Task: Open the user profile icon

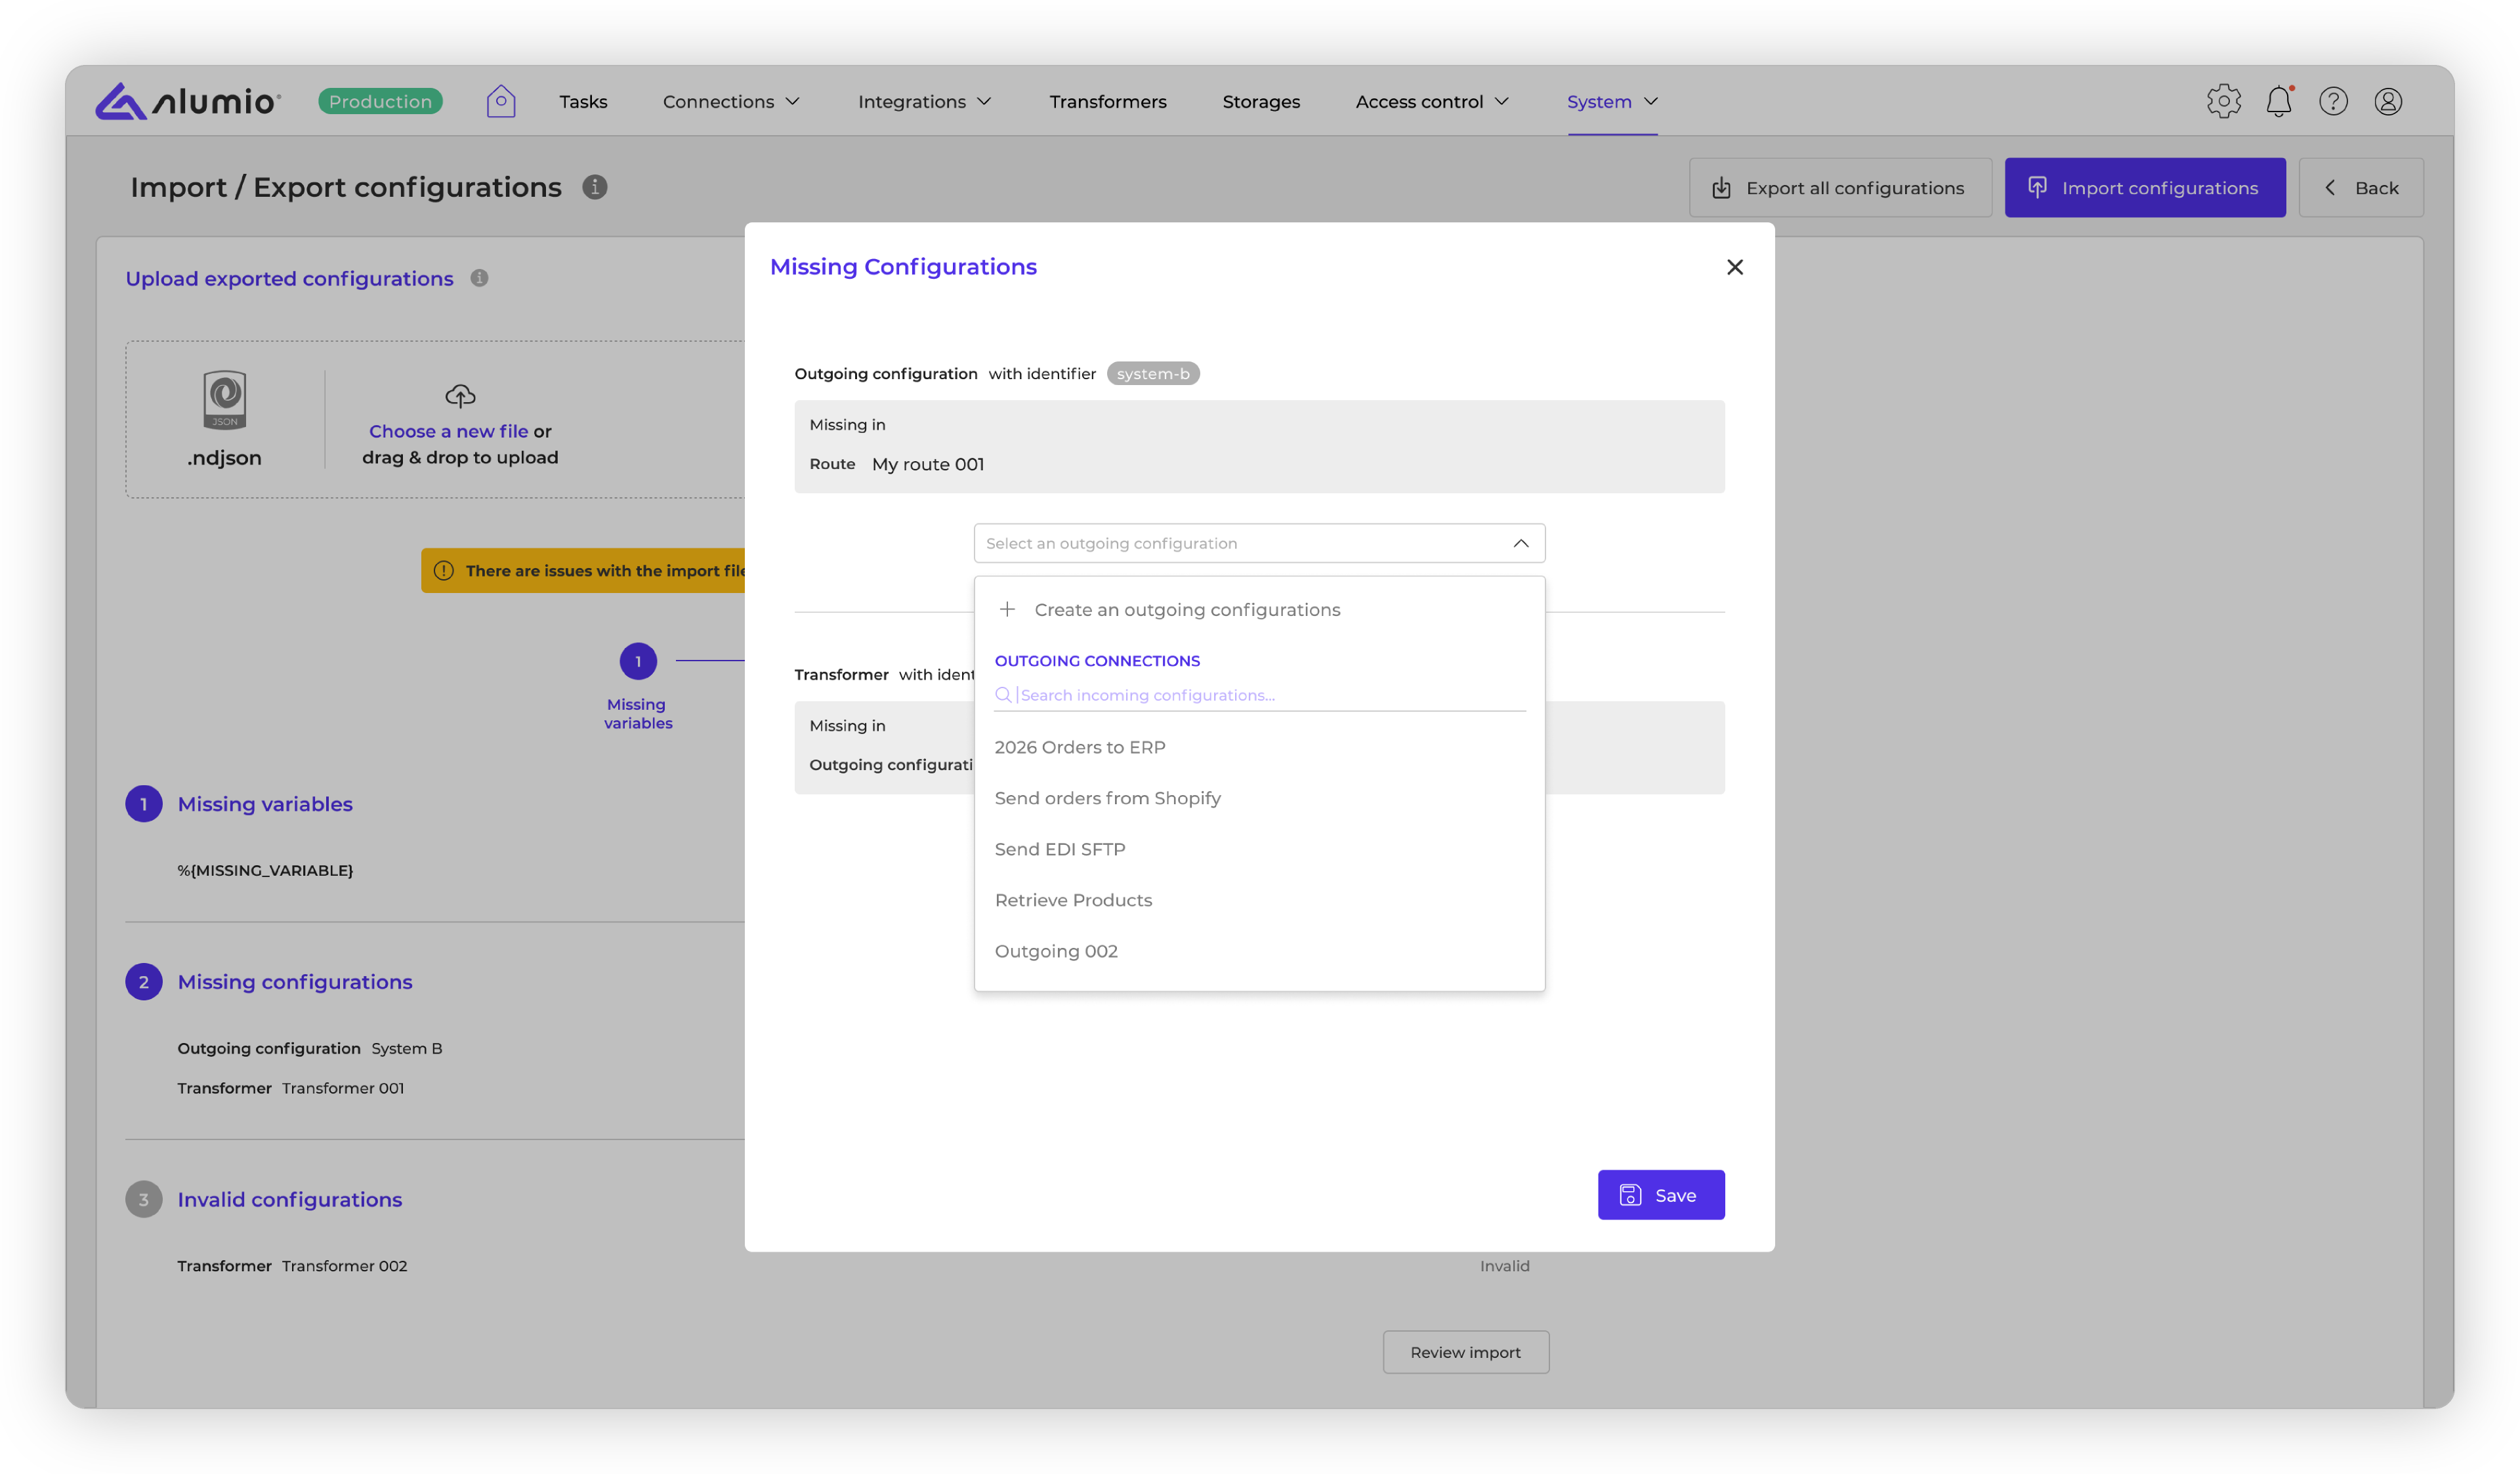Action: click(x=2388, y=101)
